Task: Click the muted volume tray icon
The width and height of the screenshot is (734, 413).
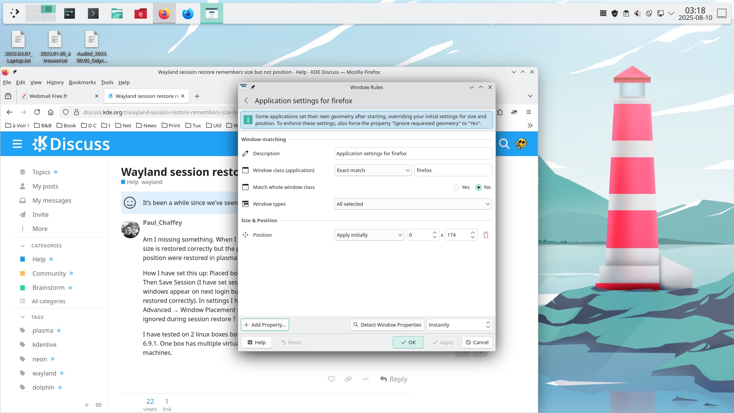Action: point(637,14)
